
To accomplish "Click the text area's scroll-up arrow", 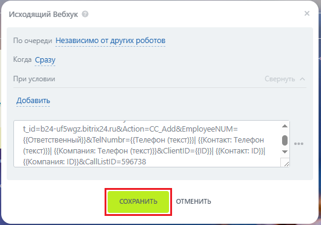I will click(285, 126).
